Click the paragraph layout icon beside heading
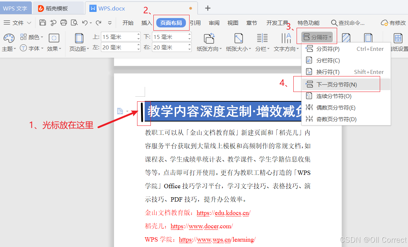This screenshot has width=408, height=247. [x=120, y=111]
